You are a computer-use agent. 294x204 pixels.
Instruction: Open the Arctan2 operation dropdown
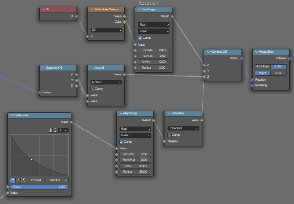click(106, 82)
